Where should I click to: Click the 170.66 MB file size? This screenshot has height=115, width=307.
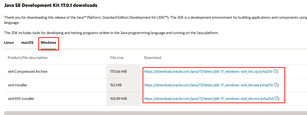tap(118, 71)
